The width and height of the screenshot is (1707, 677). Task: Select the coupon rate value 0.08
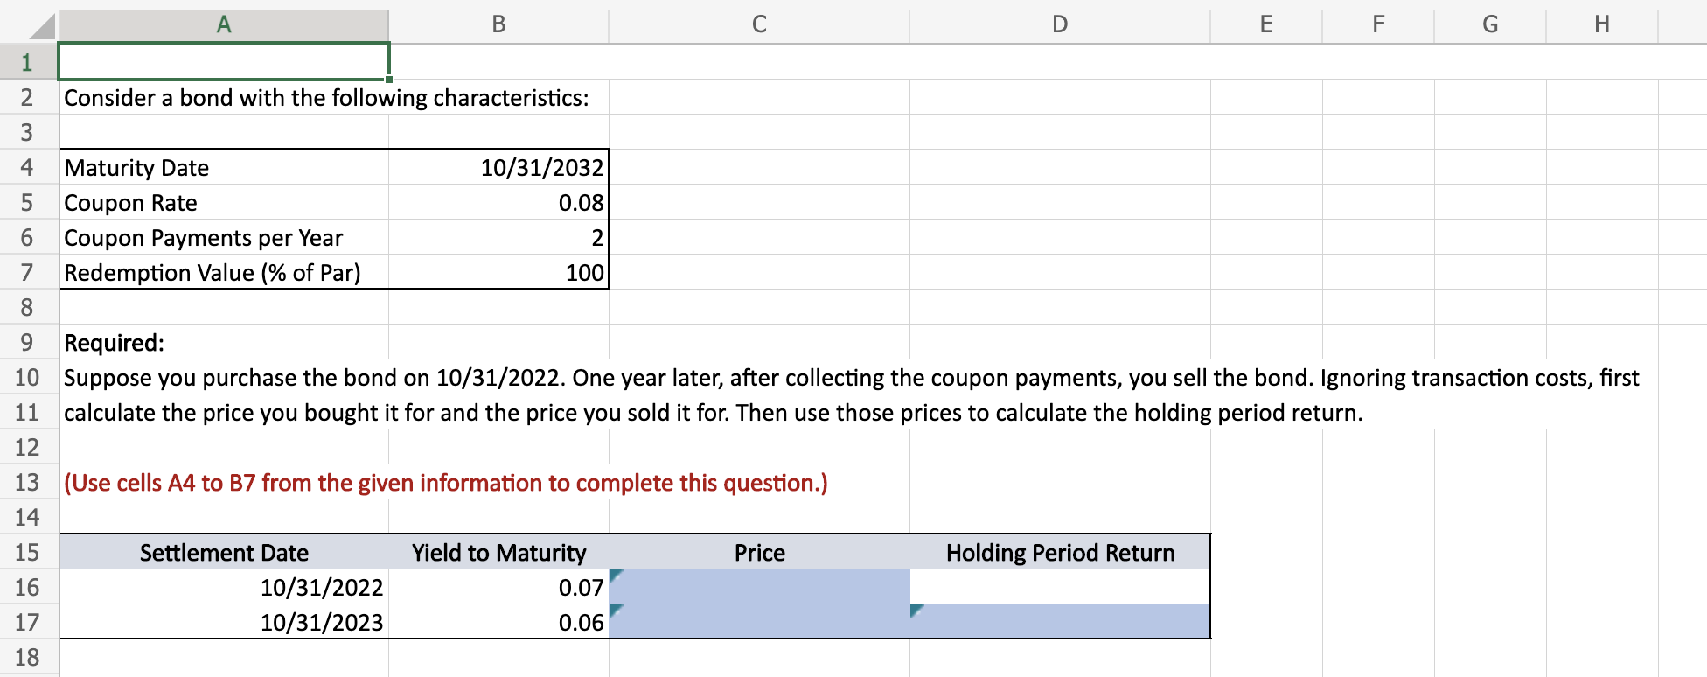click(x=498, y=202)
